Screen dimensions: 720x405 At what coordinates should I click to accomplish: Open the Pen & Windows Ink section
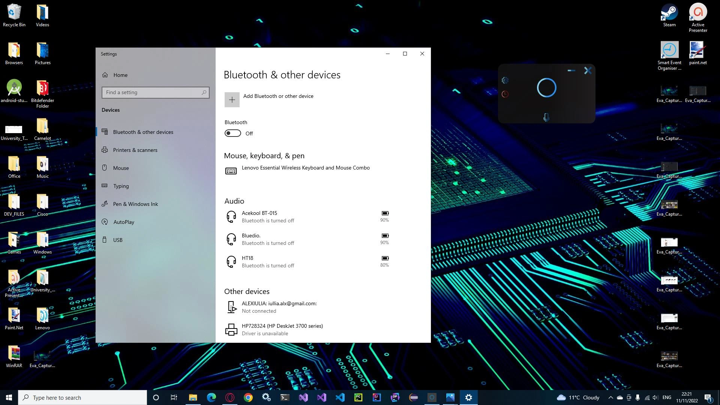click(156, 204)
